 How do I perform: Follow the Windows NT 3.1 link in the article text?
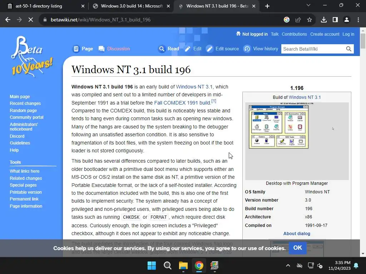(x=194, y=87)
